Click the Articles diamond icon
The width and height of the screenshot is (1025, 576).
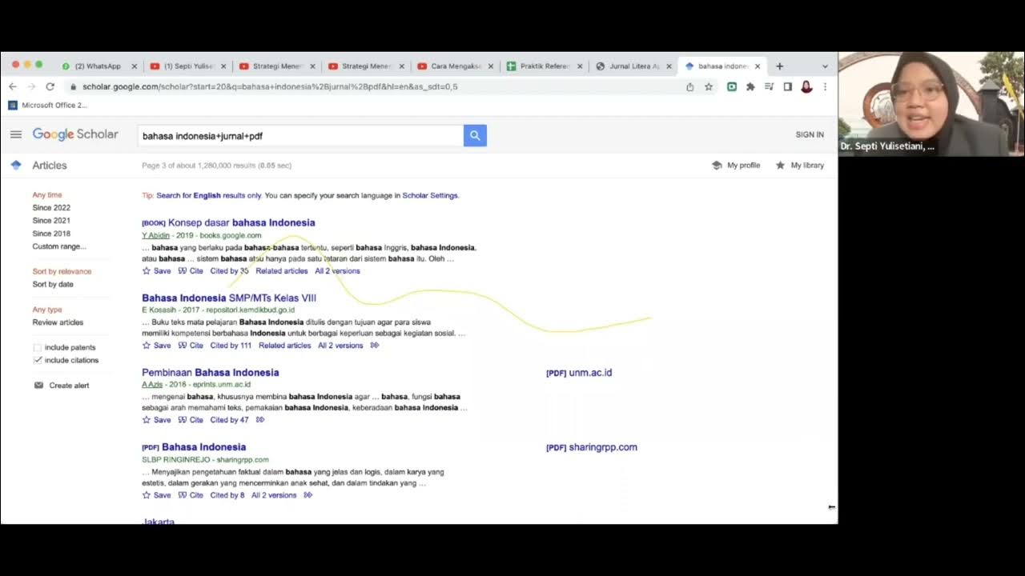point(16,165)
